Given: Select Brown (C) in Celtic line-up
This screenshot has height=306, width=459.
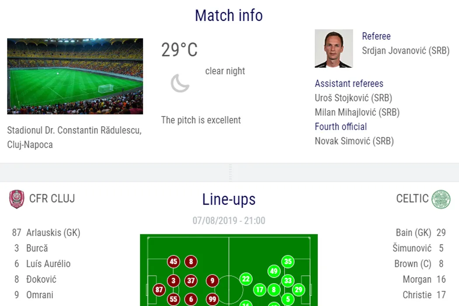Looking at the screenshot, I should pos(413,264).
